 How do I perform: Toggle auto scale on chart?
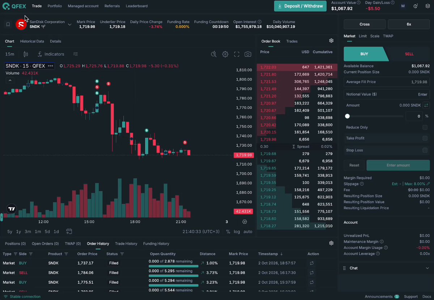[248, 232]
